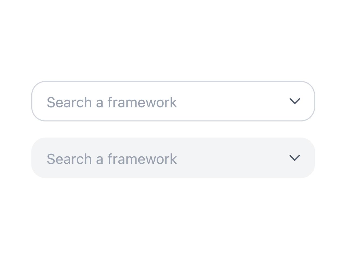Show framework options using top down-arrow

click(x=295, y=101)
